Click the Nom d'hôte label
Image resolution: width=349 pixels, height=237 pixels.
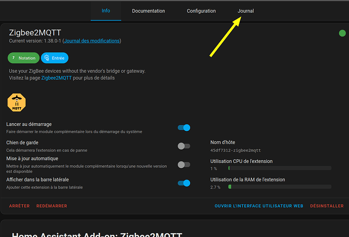(x=223, y=143)
